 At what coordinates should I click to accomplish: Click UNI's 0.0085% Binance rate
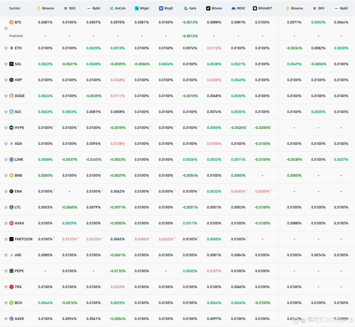[45, 255]
